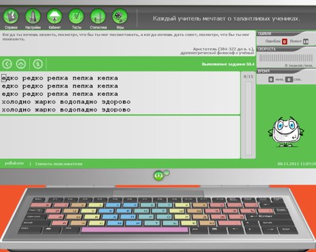Open the Тесты checkmark icon
This screenshot has width=316, height=252.
pyautogui.click(x=76, y=16)
